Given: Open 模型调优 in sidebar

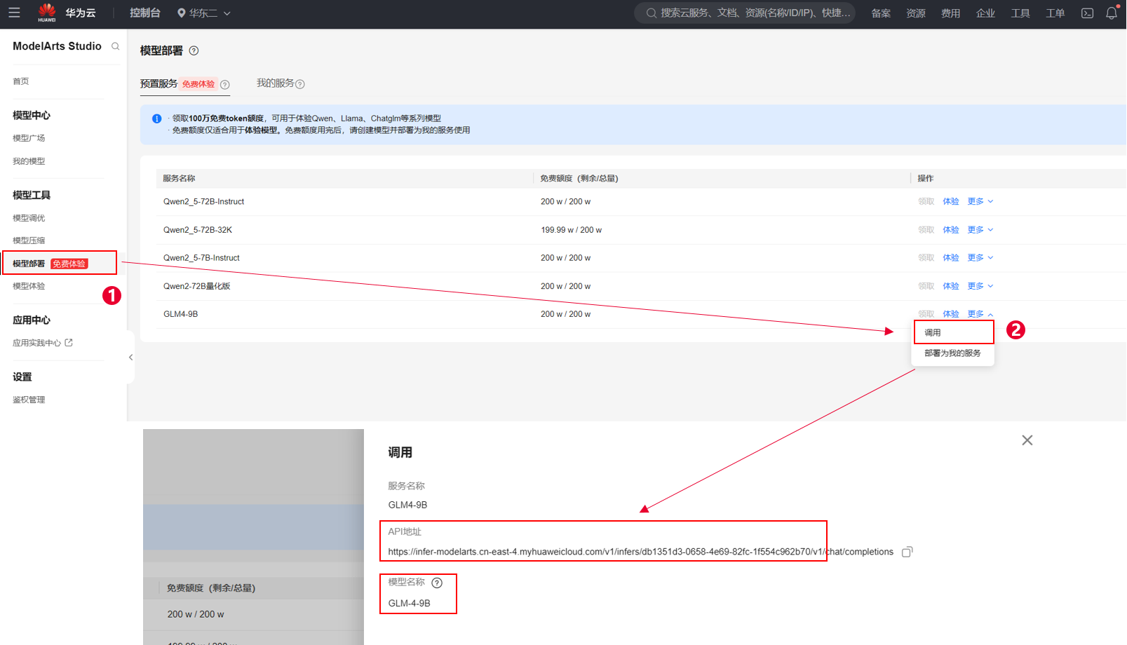Looking at the screenshot, I should coord(29,218).
